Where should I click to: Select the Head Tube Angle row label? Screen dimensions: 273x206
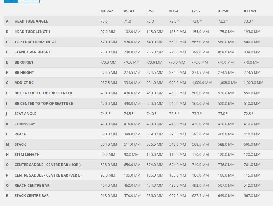click(31, 21)
